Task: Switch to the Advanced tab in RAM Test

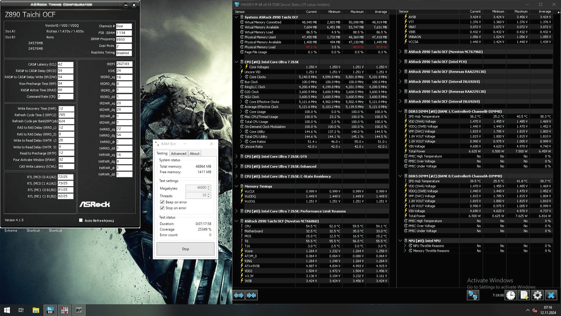Action: 179,154
